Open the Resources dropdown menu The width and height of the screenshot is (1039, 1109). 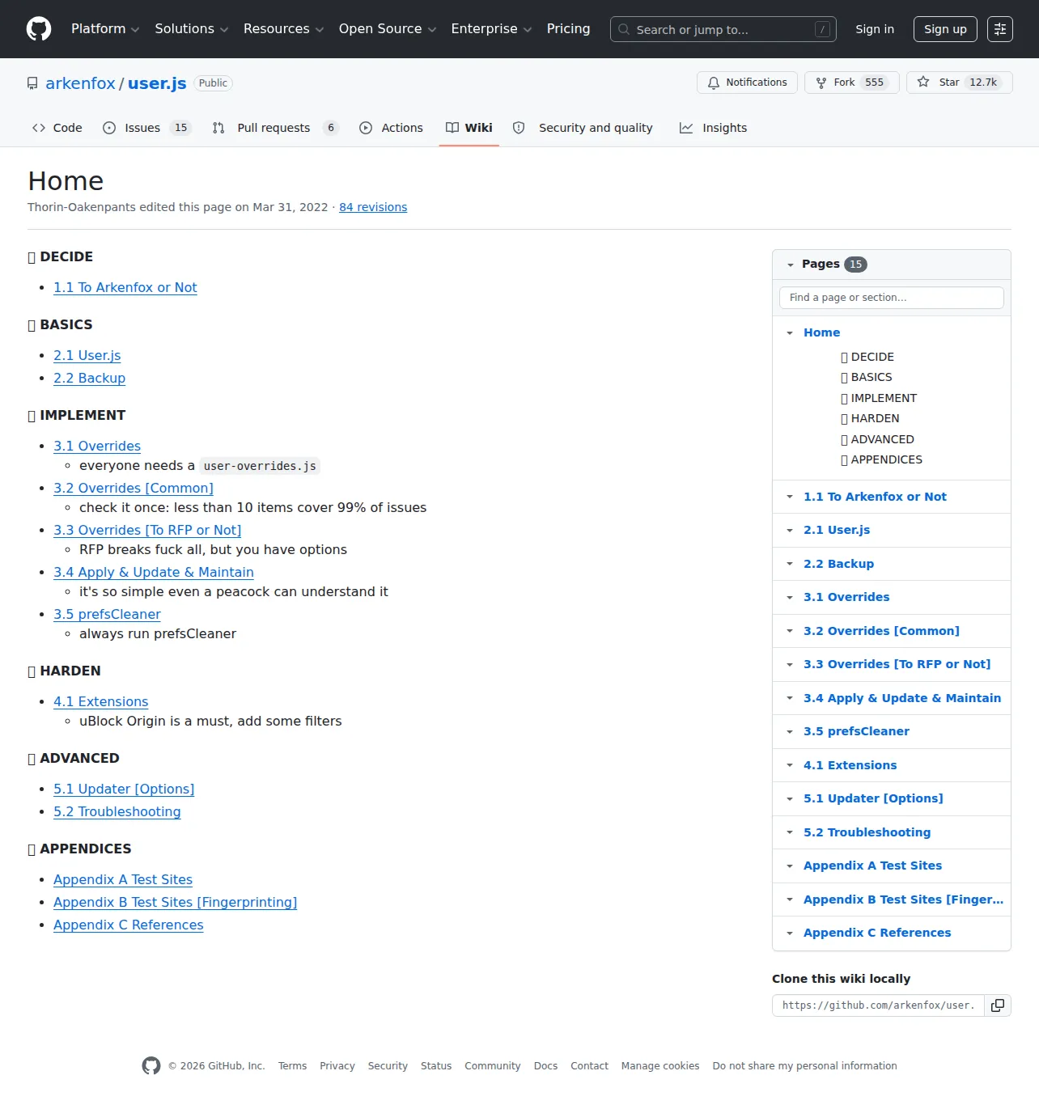[283, 29]
